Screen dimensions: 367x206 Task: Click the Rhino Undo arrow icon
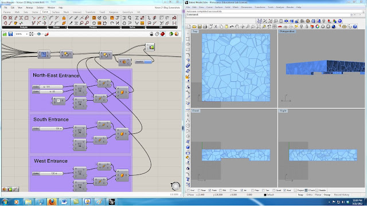[x=232, y=27]
